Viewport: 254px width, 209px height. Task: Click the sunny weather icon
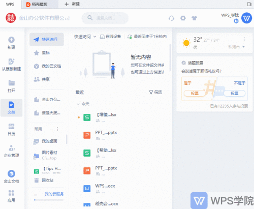tap(186, 43)
